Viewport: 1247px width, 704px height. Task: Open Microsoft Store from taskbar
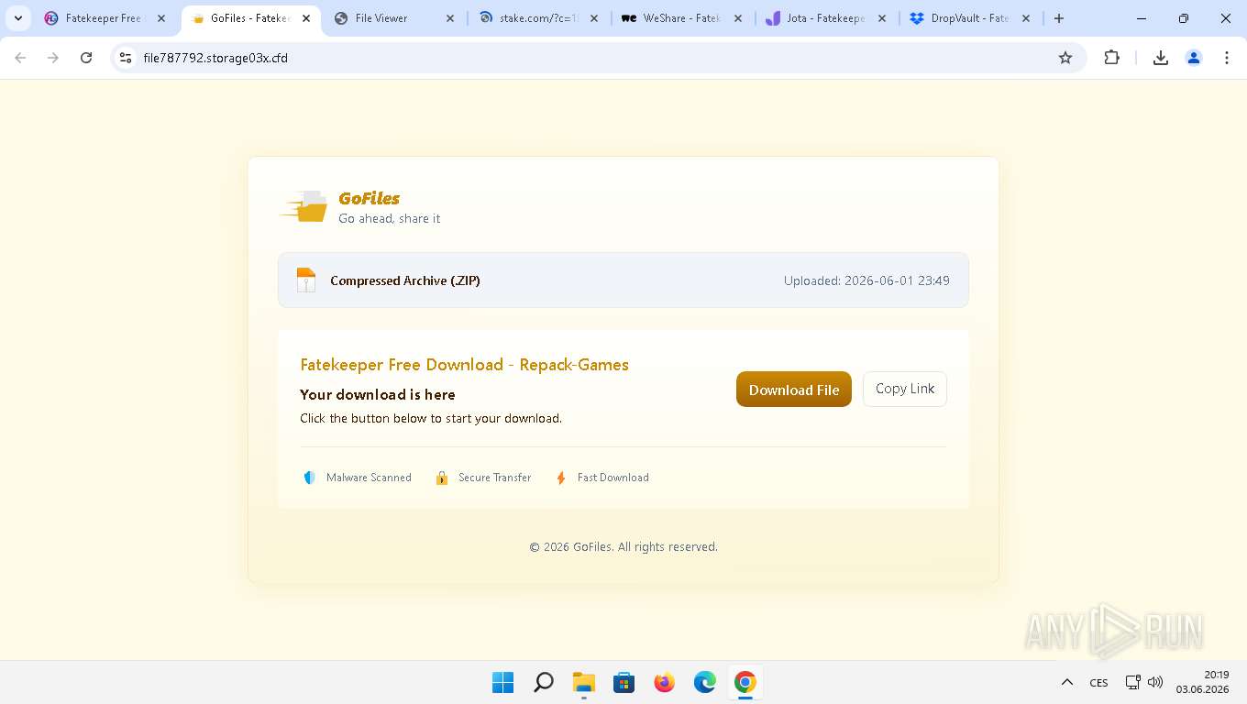click(x=623, y=682)
